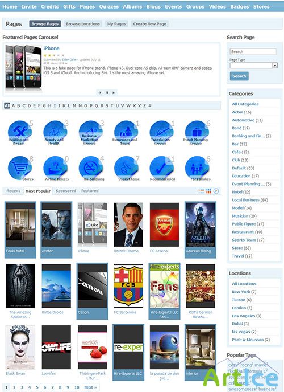The image size is (284, 392).
Task: Open the Business Marketing Service icon
Action: (90, 133)
